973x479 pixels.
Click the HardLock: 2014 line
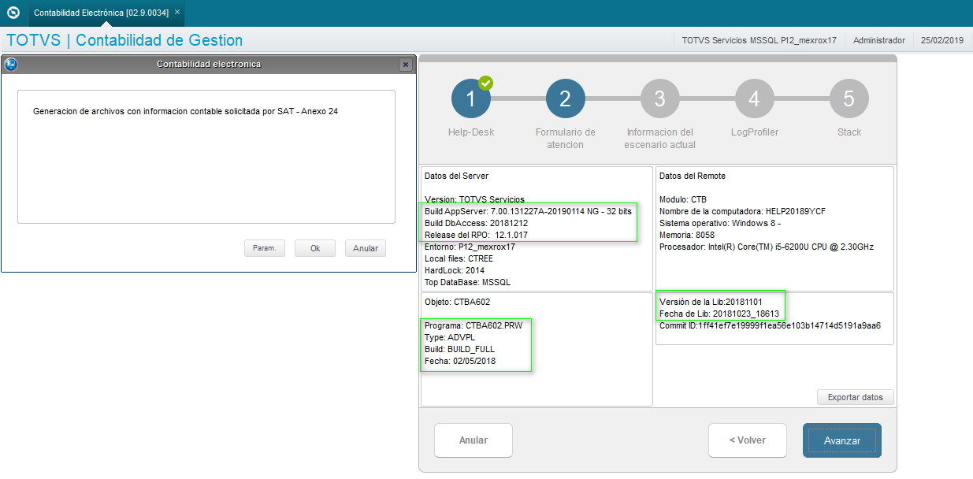coord(455,270)
